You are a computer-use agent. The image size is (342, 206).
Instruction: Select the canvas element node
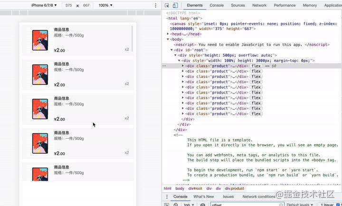pyautogui.click(x=254, y=26)
